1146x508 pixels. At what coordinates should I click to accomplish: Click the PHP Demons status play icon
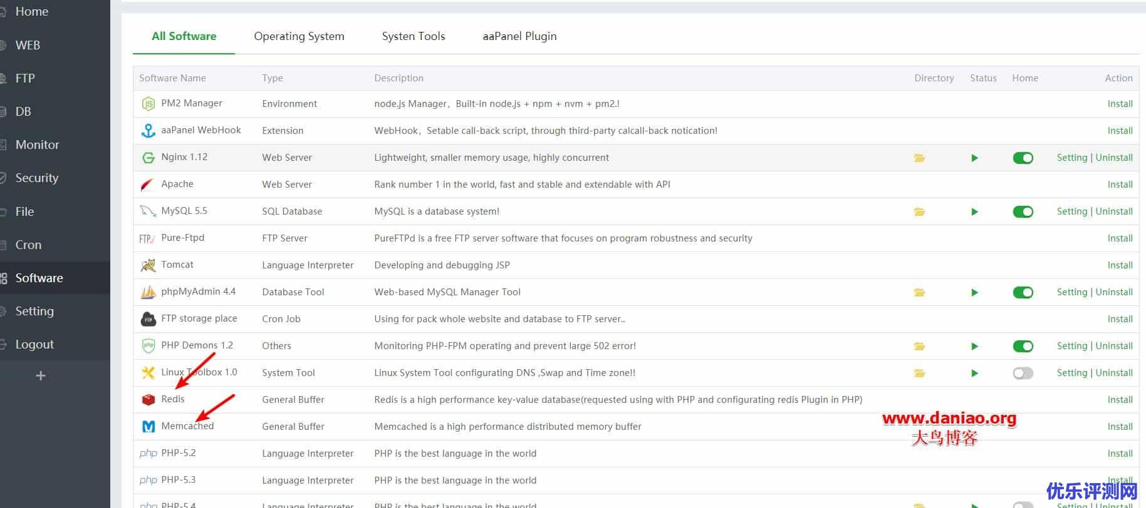click(974, 346)
